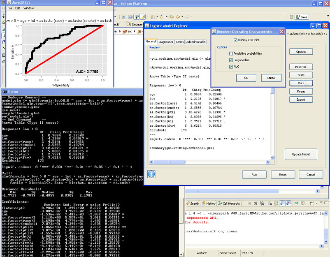Screen dimensions: 330x257
Task: Click the Export button
Action: pyautogui.click(x=301, y=100)
